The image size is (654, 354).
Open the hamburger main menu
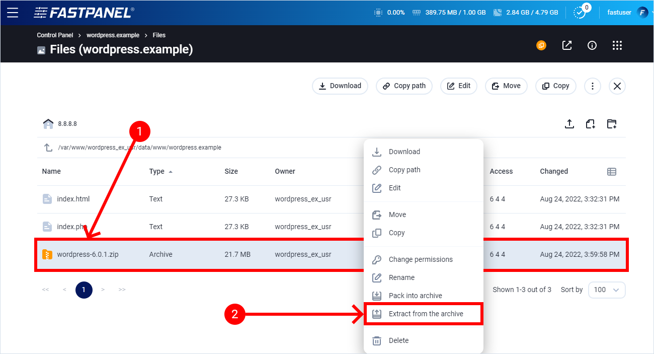[x=13, y=13]
